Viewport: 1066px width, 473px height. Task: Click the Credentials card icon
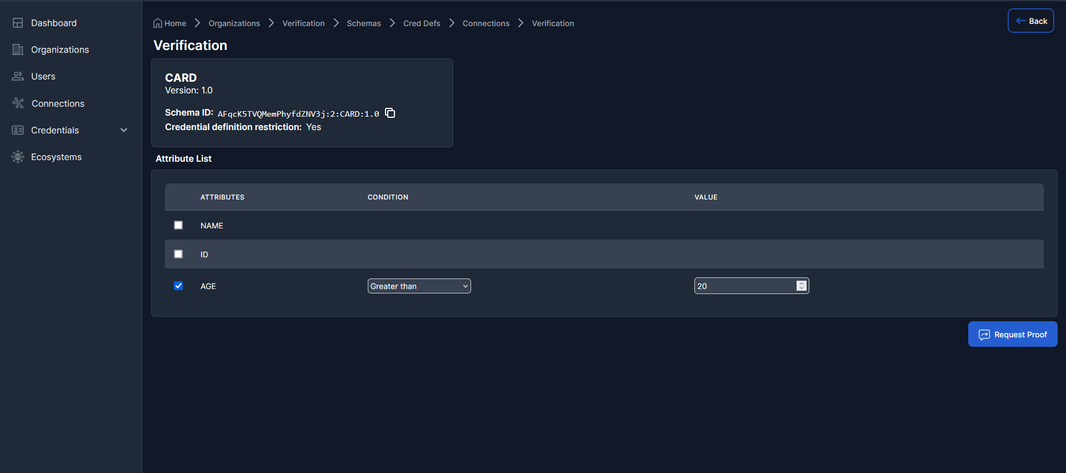tap(18, 130)
